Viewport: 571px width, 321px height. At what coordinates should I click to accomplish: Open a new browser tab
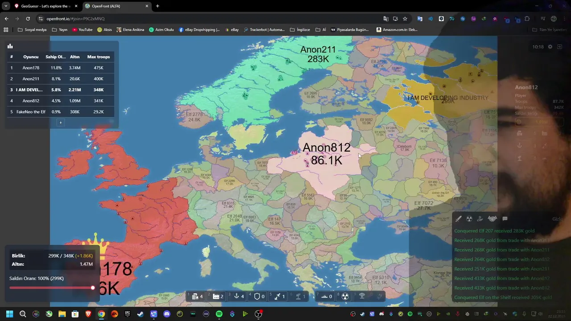157,6
